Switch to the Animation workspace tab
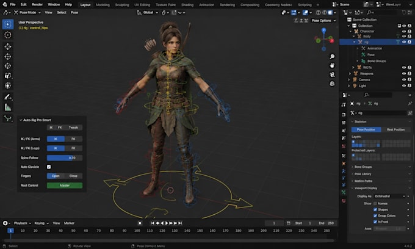Screen dimensions: 415x249 pos(206,5)
